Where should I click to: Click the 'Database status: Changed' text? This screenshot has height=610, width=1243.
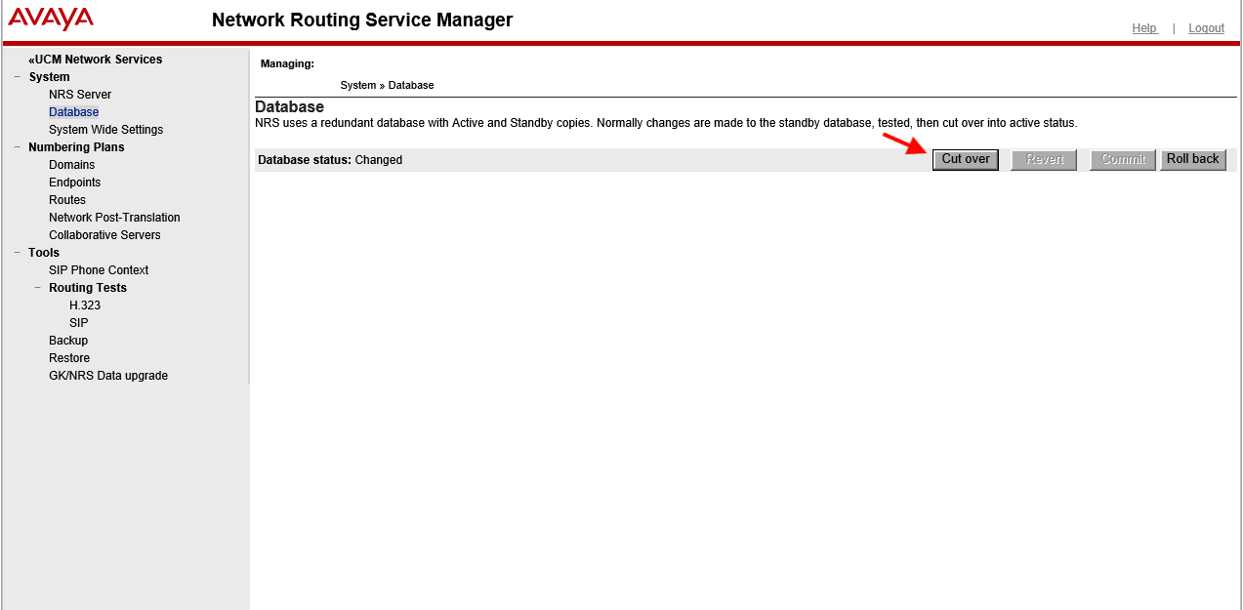pyautogui.click(x=330, y=160)
